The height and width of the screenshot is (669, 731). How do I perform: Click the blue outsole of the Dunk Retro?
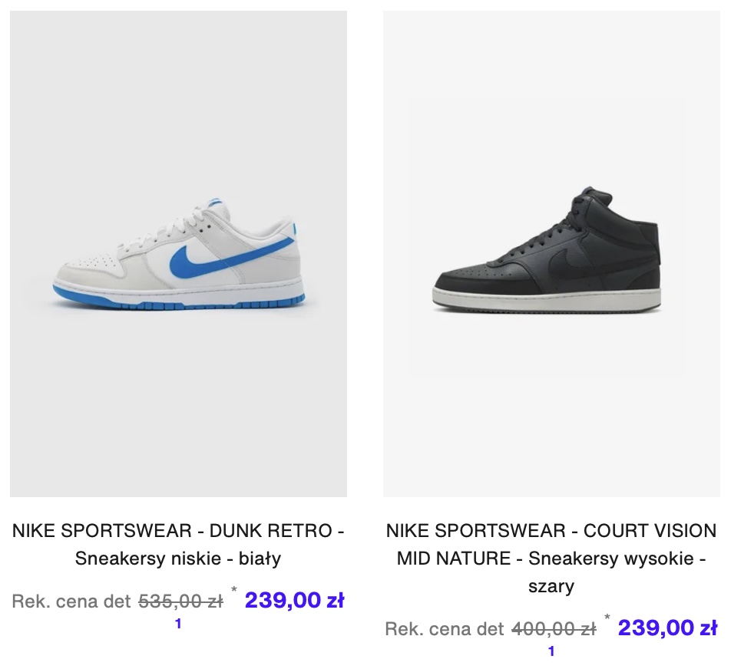[x=177, y=303]
